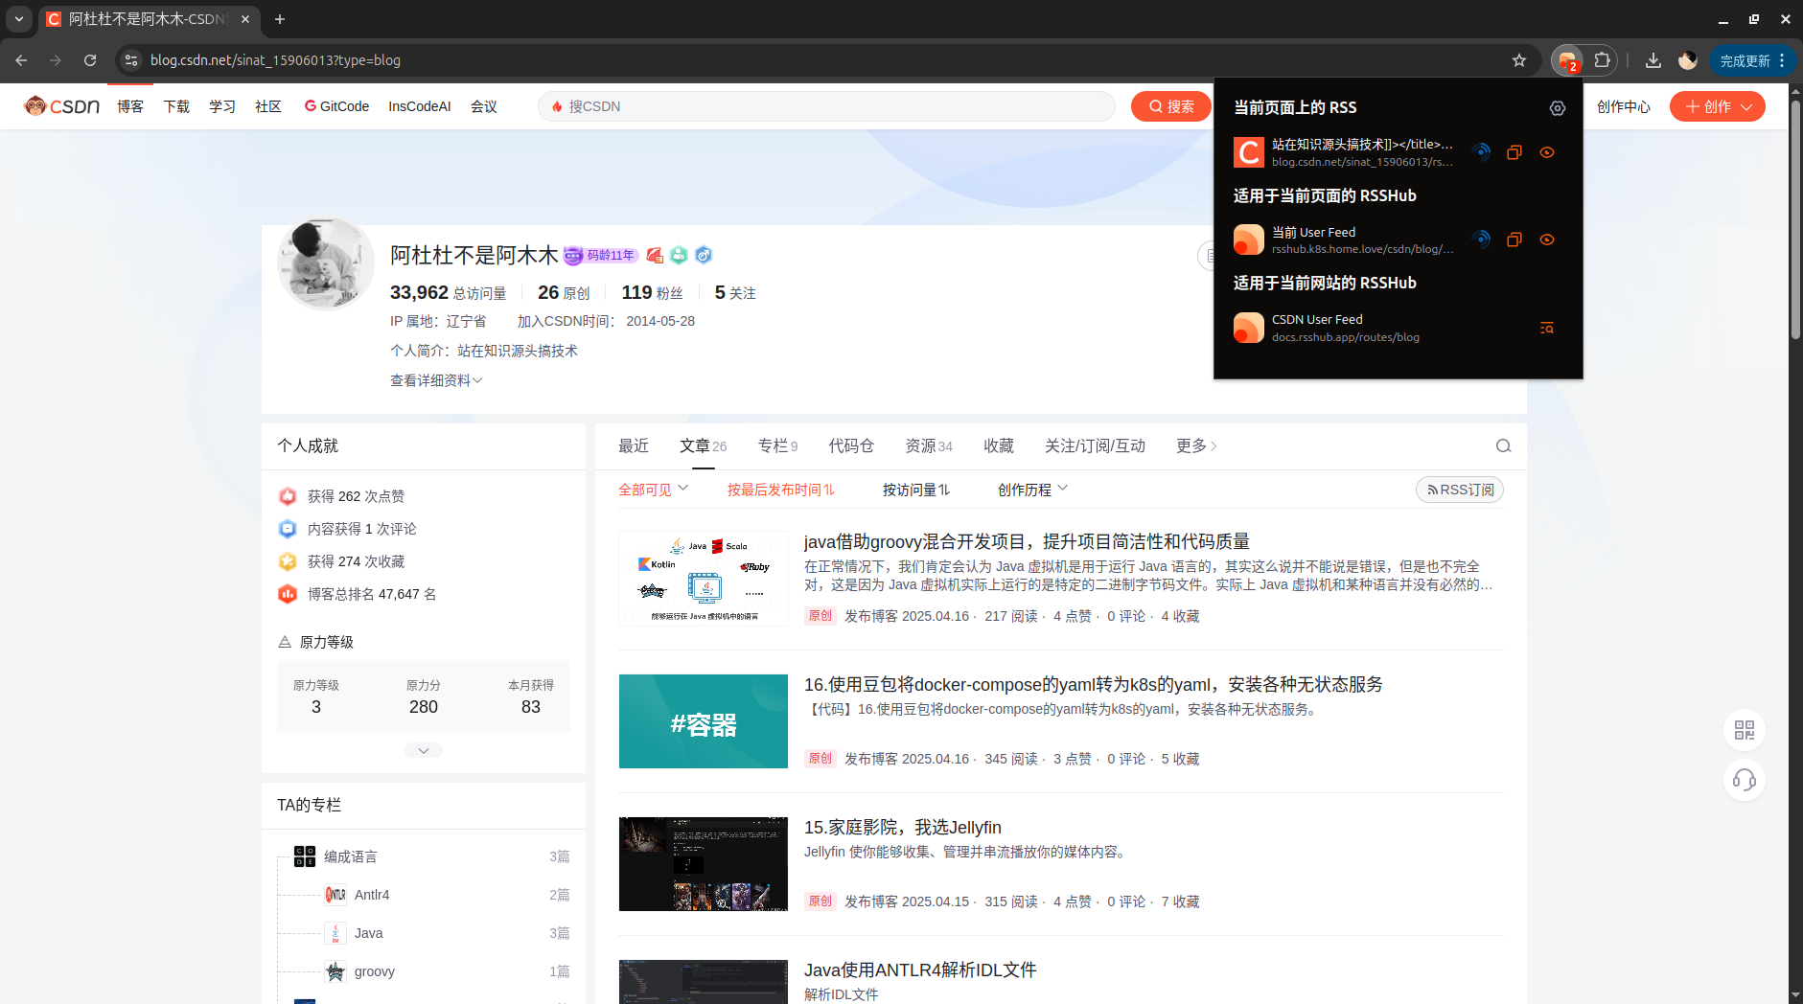The width and height of the screenshot is (1803, 1004).
Task: Switch to the 最近 tab
Action: tap(634, 445)
